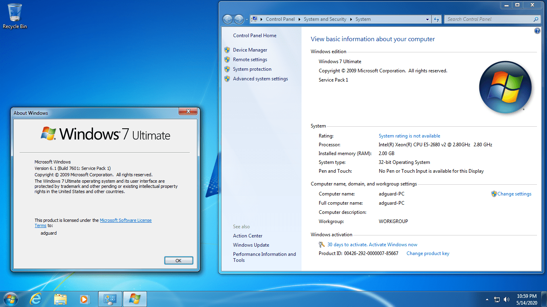The height and width of the screenshot is (307, 547).
Task: Refresh the Control Panel address bar
Action: click(436, 19)
